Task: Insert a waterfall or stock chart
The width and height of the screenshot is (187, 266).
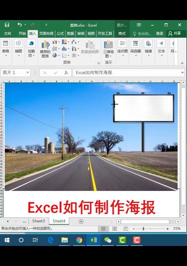Action: (x=75, y=42)
